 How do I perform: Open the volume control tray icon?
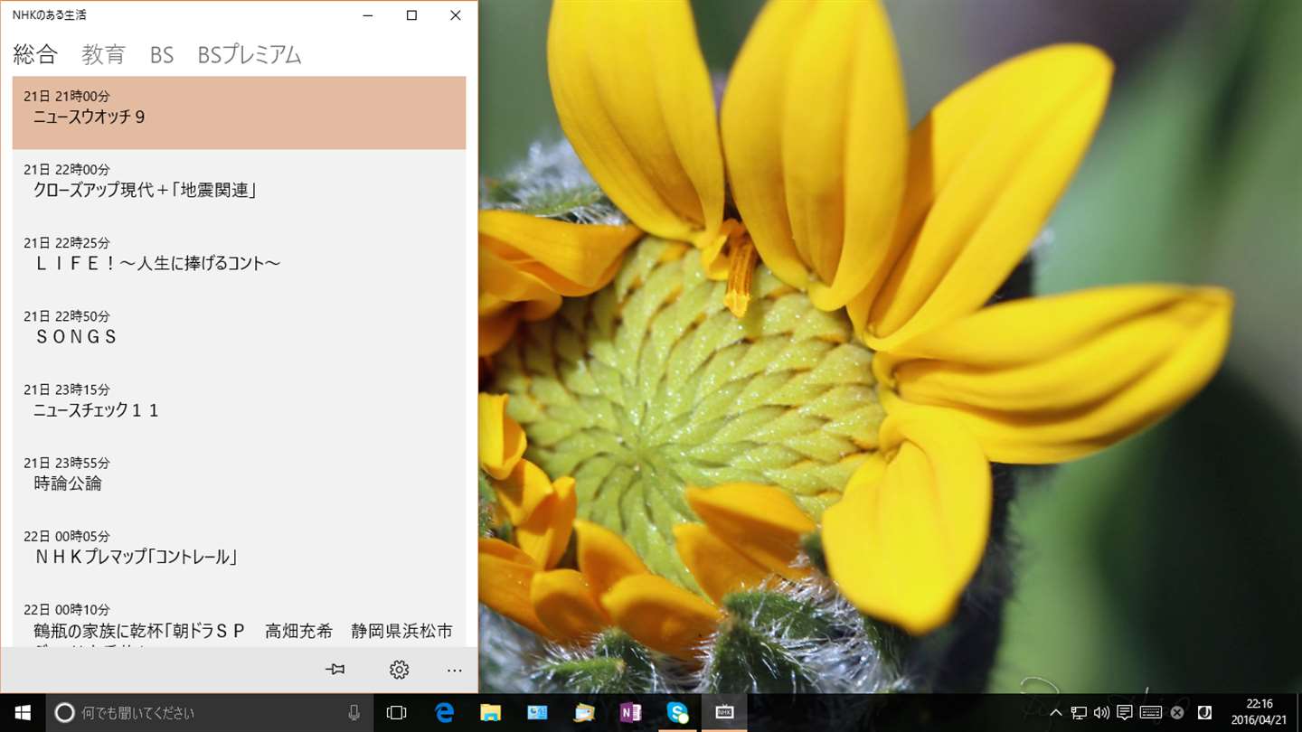click(1101, 713)
